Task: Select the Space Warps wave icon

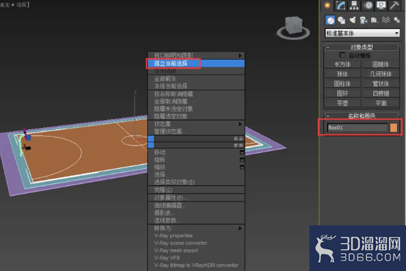Action: pyautogui.click(x=386, y=20)
